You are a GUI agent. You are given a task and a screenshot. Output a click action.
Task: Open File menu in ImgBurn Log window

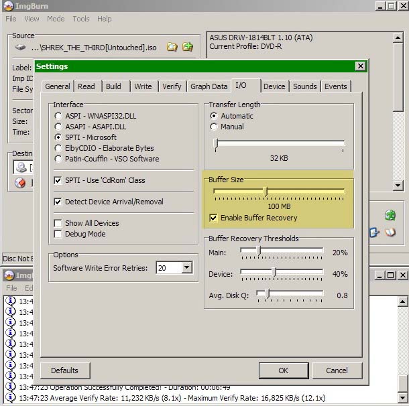[x=11, y=288]
